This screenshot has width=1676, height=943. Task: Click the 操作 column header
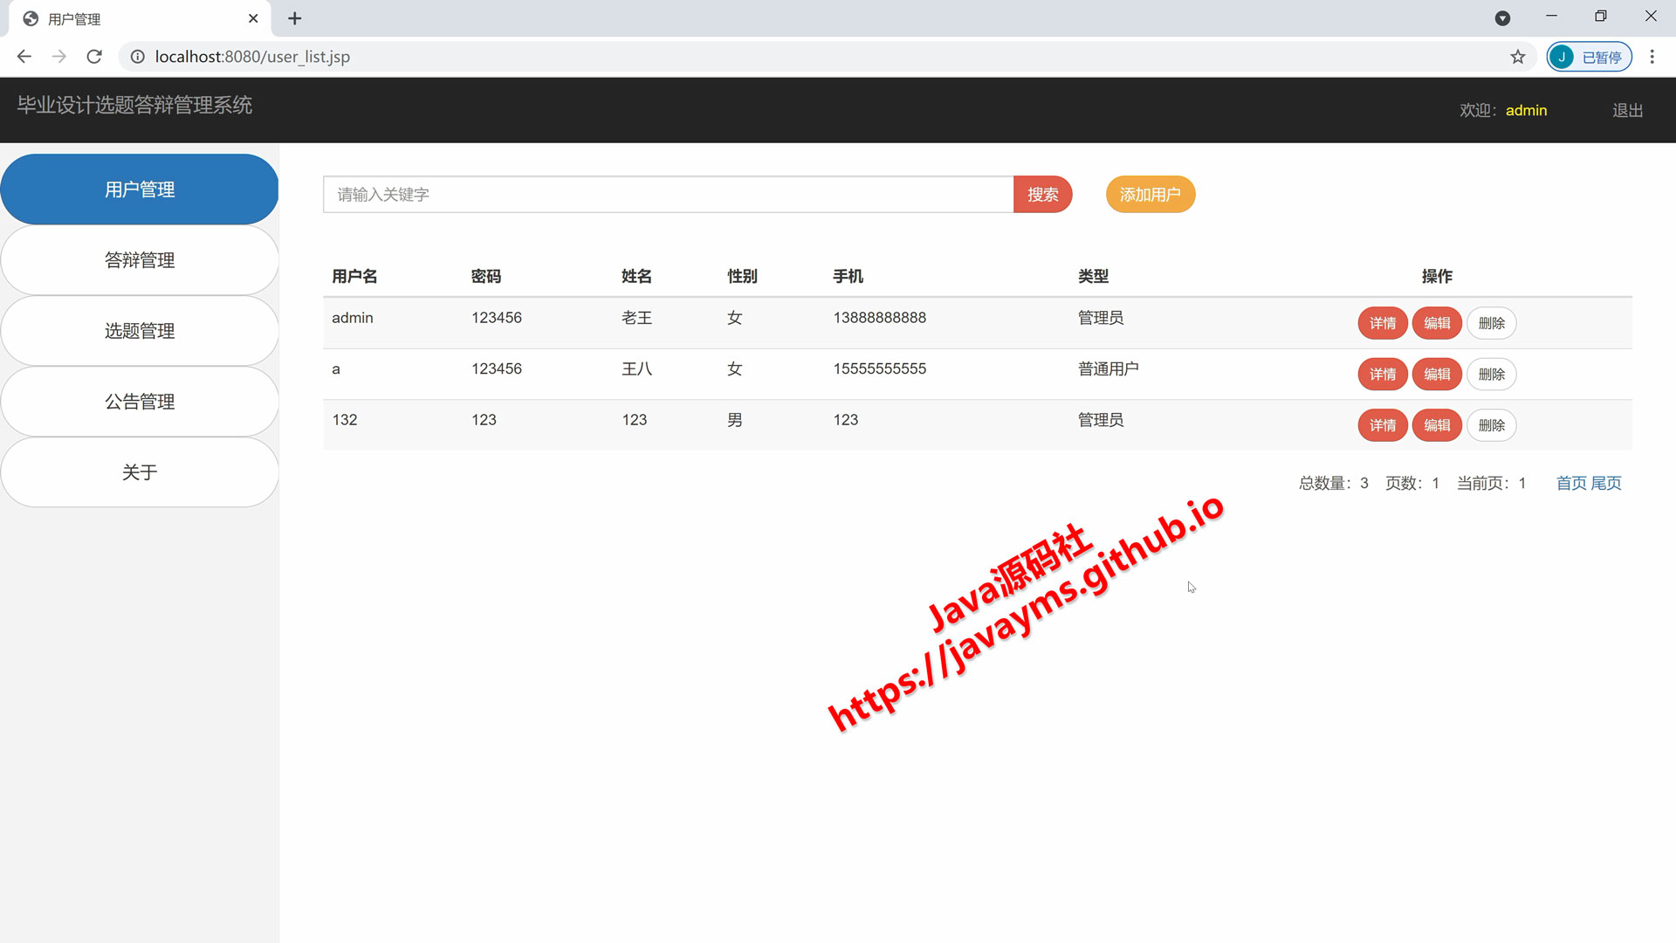click(1437, 276)
